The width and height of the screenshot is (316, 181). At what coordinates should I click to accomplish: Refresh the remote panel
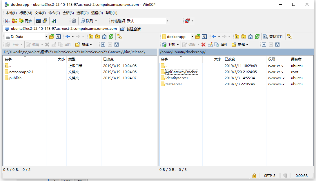[x=257, y=36]
